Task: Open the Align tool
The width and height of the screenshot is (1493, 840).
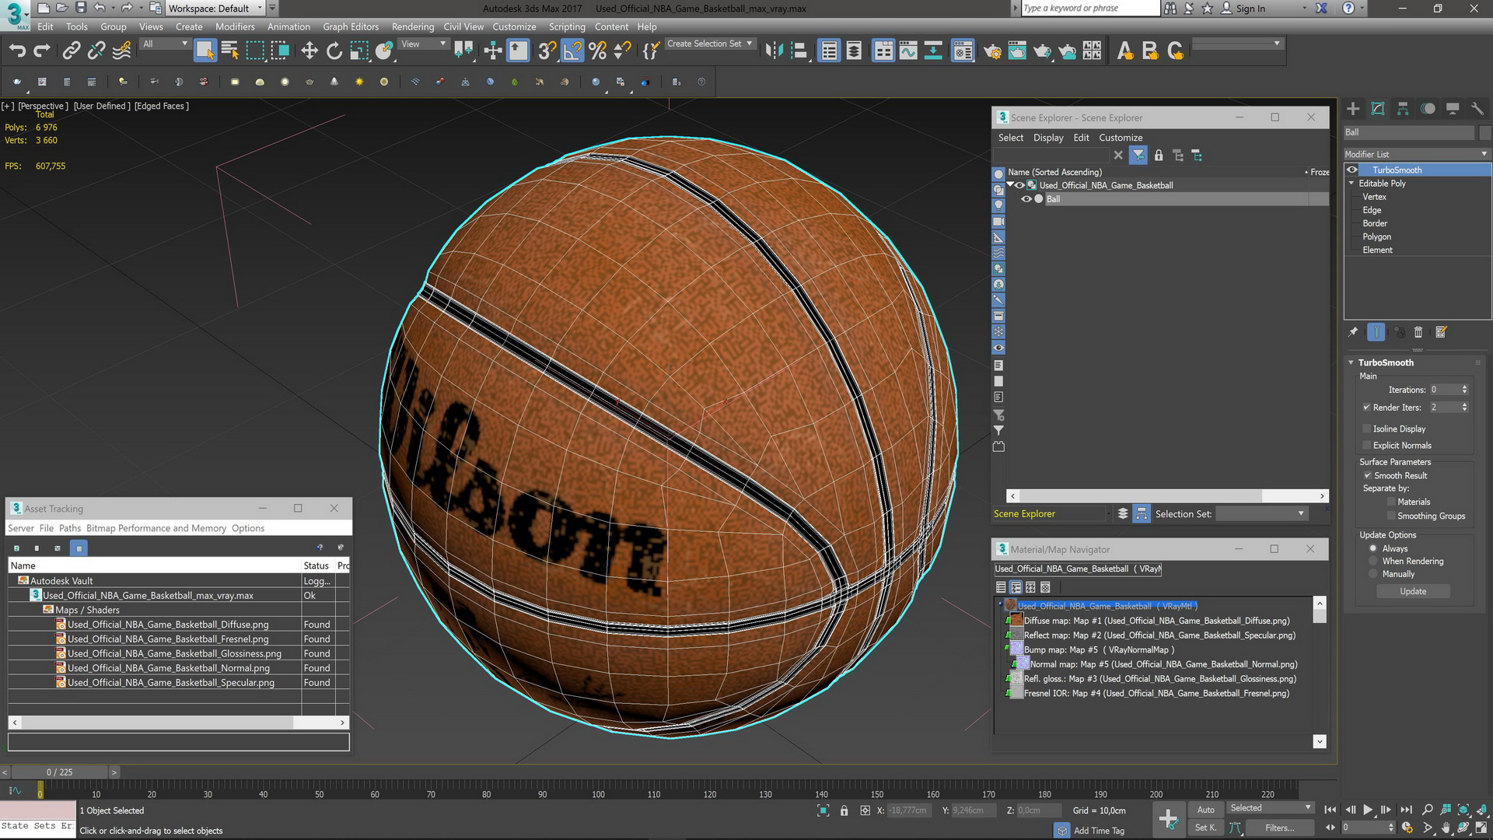Action: [x=799, y=51]
